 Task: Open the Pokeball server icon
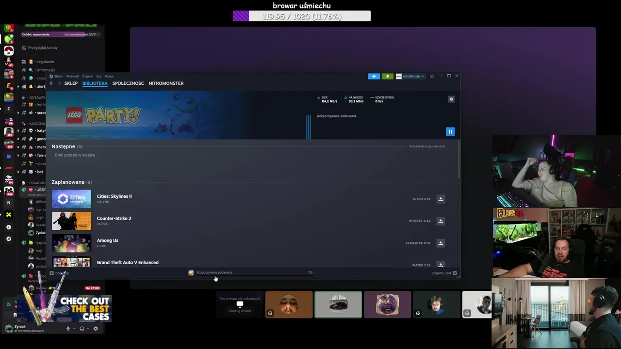[8, 50]
